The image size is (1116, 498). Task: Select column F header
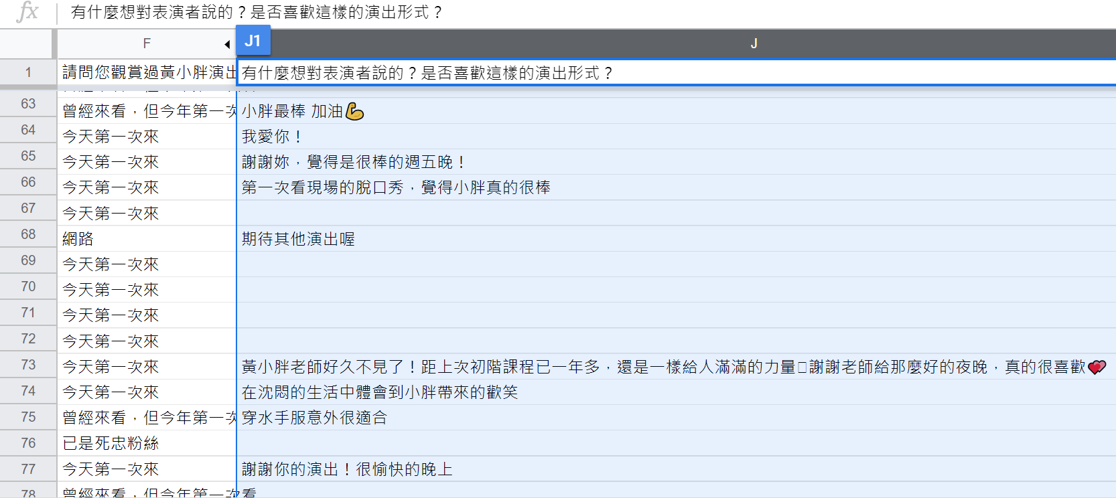[x=146, y=44]
